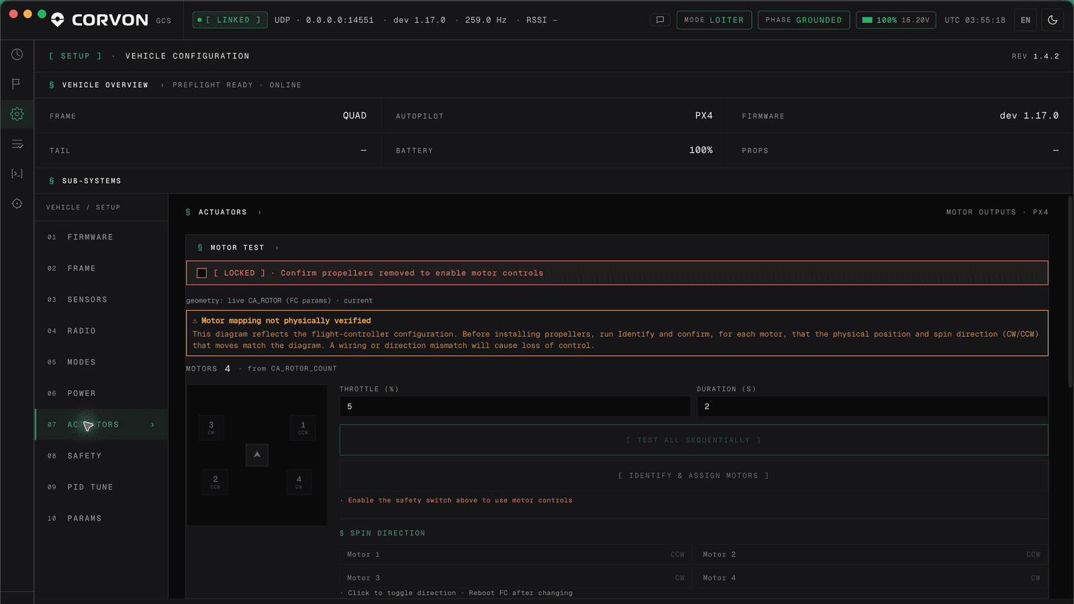Open the checklist lines sidebar icon

(x=17, y=144)
